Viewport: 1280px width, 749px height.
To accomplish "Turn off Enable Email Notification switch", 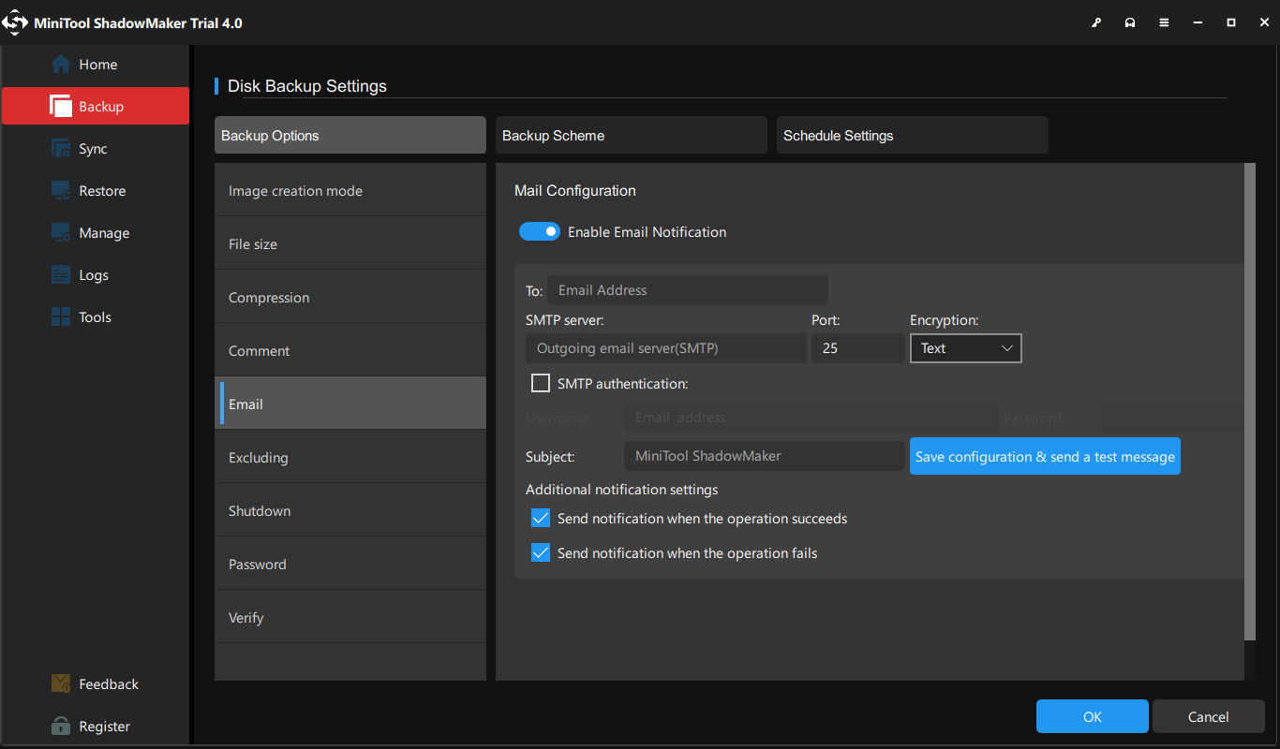I will coord(540,231).
